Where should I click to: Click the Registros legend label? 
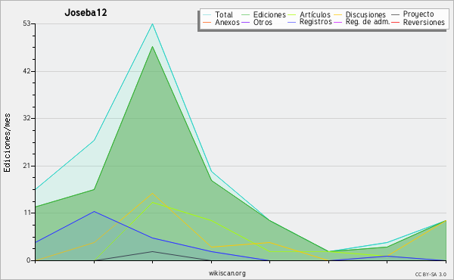point(316,22)
